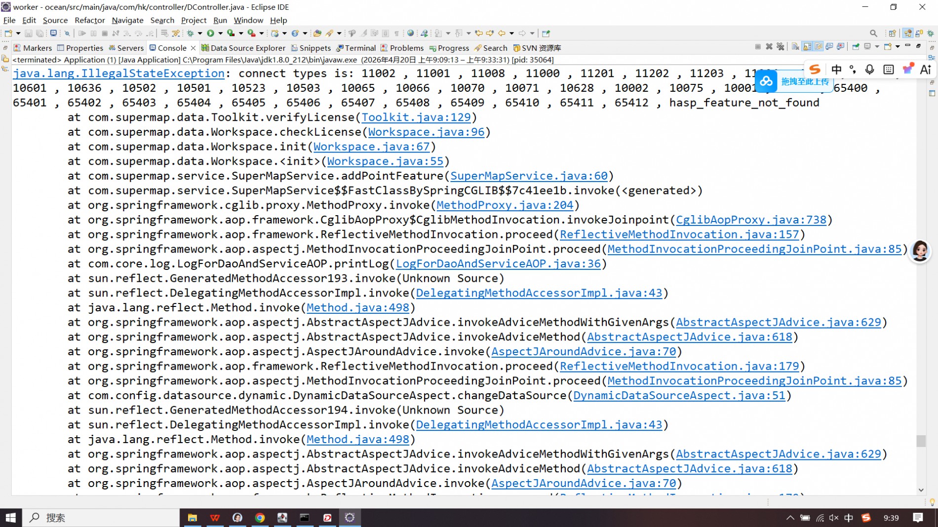Click the console vertical scrollbar thumb
Image resolution: width=938 pixels, height=527 pixels.
(921, 441)
